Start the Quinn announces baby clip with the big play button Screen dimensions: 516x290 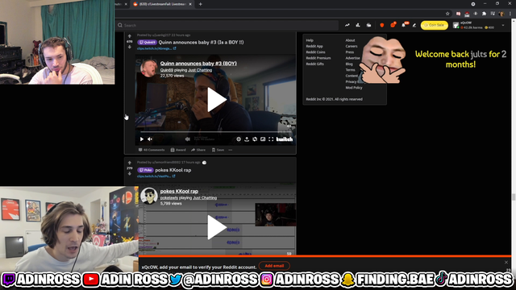pyautogui.click(x=216, y=100)
